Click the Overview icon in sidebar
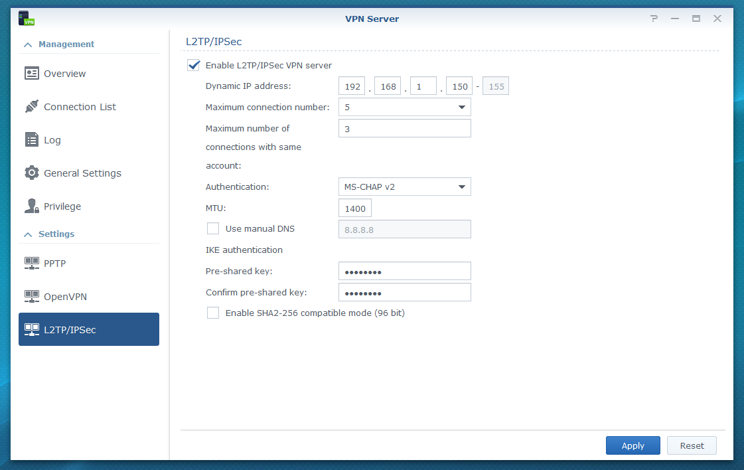This screenshot has width=744, height=470. click(x=31, y=74)
